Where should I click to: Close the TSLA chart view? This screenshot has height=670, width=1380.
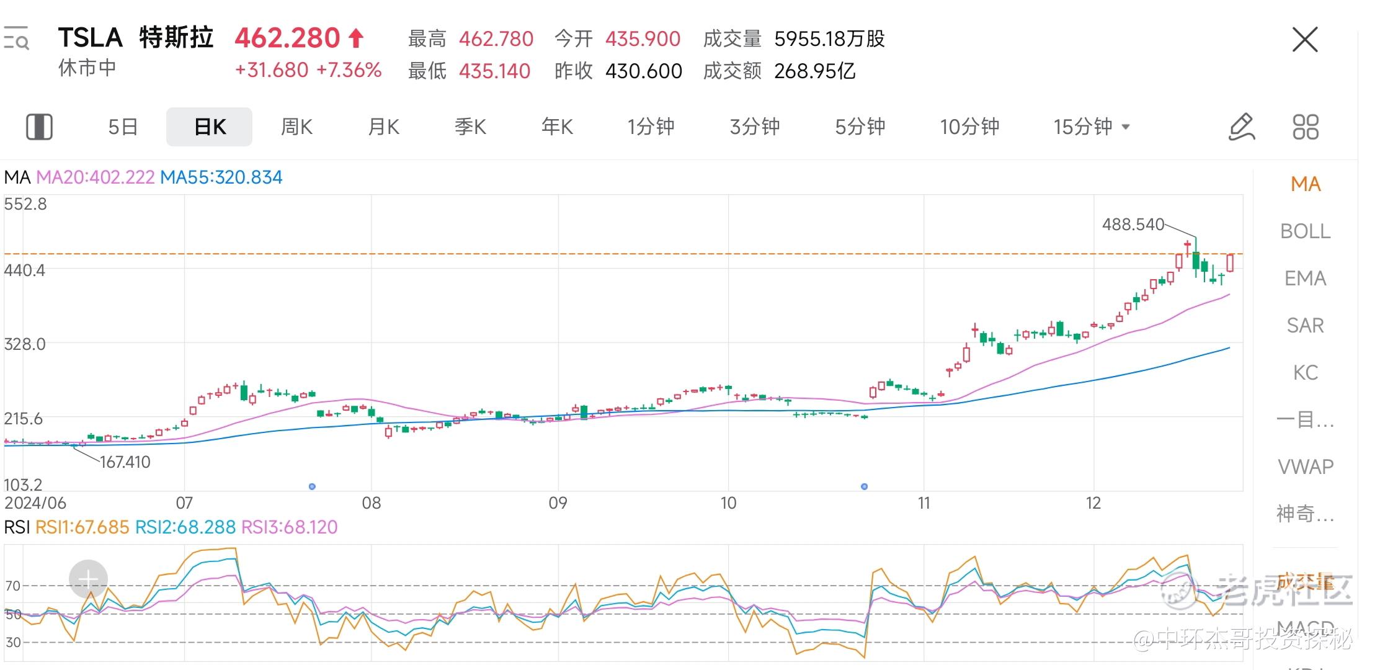pos(1305,40)
